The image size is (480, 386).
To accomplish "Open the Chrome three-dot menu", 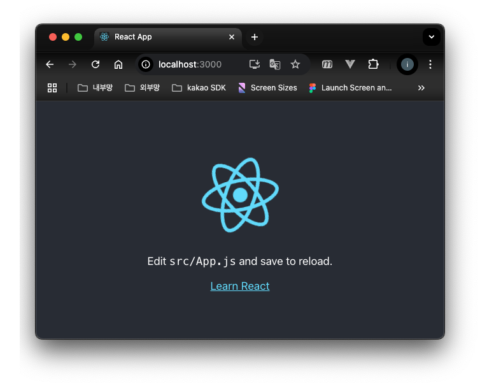I will point(430,64).
